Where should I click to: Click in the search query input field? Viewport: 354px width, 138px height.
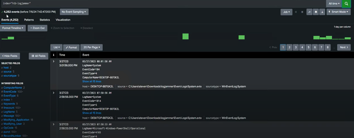coord(157,4)
